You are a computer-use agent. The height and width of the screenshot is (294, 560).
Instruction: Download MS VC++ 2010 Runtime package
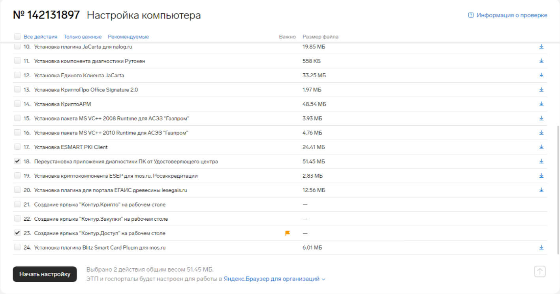click(541, 132)
